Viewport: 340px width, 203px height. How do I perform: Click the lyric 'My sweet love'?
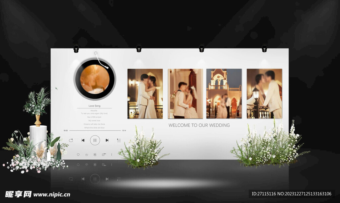click(x=94, y=120)
